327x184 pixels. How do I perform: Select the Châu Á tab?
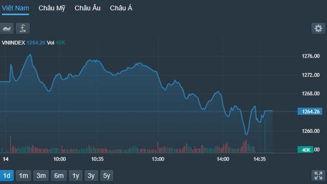(x=121, y=8)
